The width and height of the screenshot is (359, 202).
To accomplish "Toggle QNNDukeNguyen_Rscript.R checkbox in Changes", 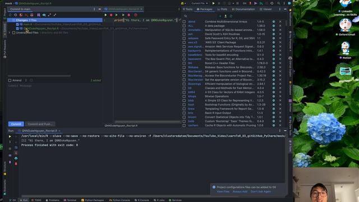I will 17,29.
